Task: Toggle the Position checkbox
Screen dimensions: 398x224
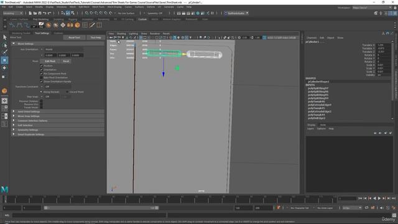Action: click(42, 65)
